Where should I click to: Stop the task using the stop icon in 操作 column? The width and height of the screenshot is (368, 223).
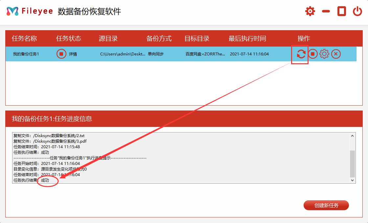click(312, 54)
